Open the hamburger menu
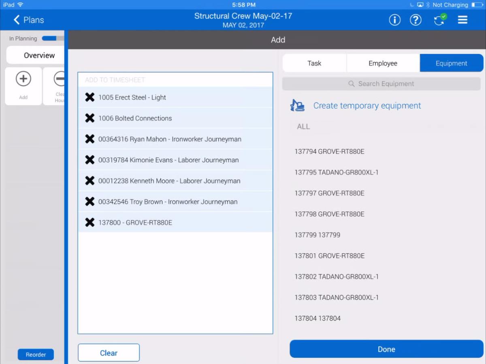The image size is (486, 364). pos(463,20)
